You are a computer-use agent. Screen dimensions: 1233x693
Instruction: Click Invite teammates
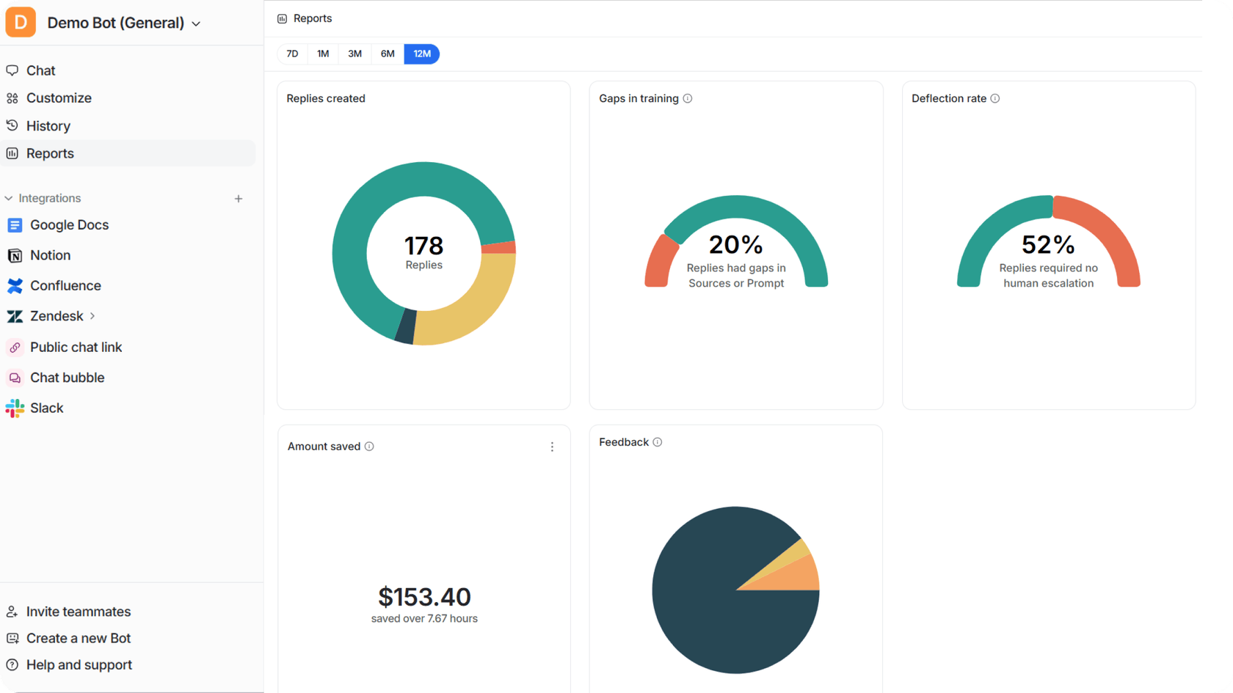[78, 612]
